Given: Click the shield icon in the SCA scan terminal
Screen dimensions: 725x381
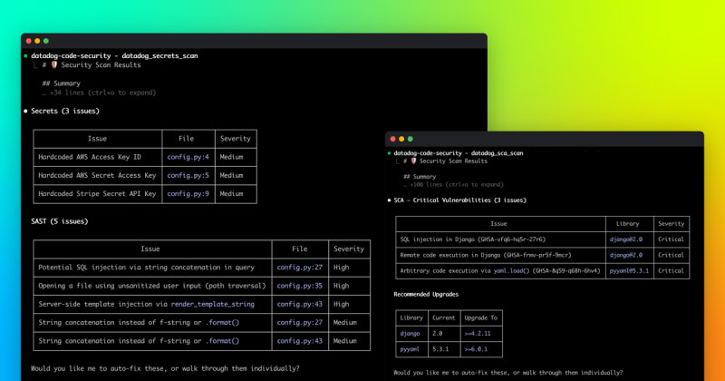Looking at the screenshot, I should [x=413, y=161].
